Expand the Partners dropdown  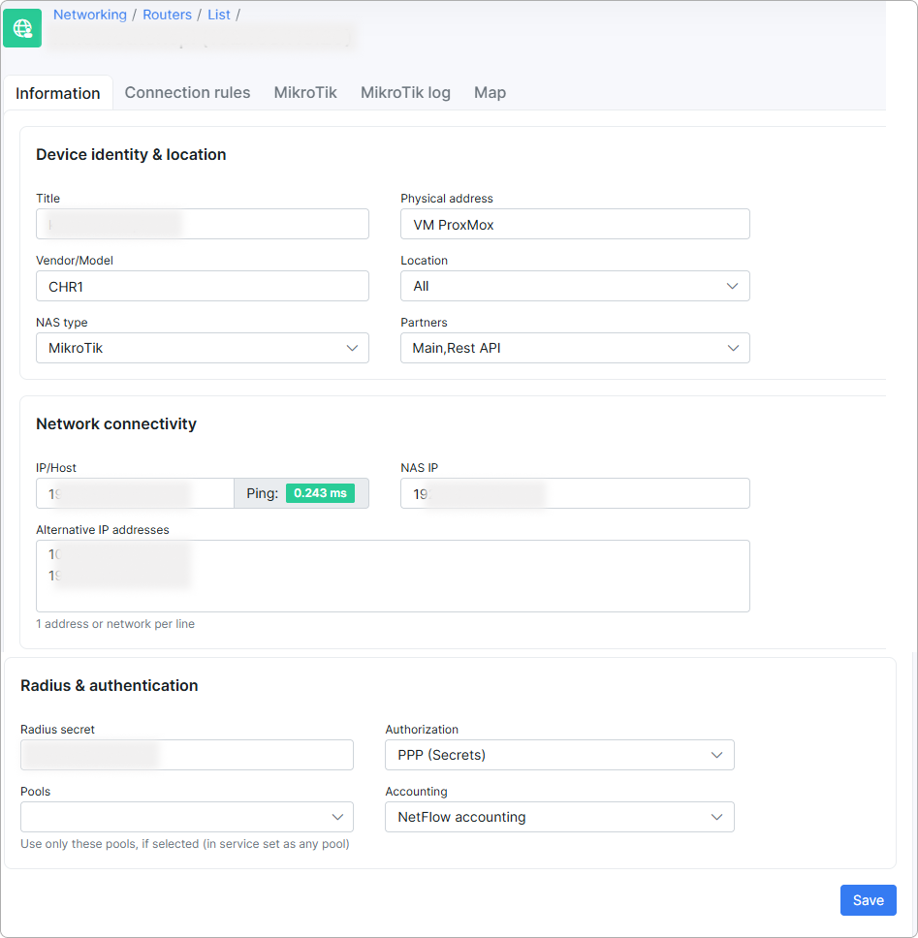(x=575, y=348)
